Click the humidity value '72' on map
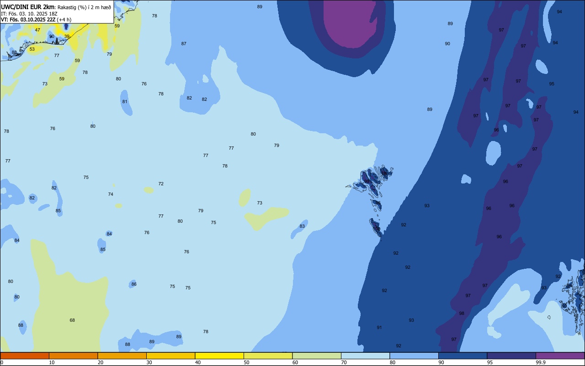This screenshot has width=585, height=366. 161,184
